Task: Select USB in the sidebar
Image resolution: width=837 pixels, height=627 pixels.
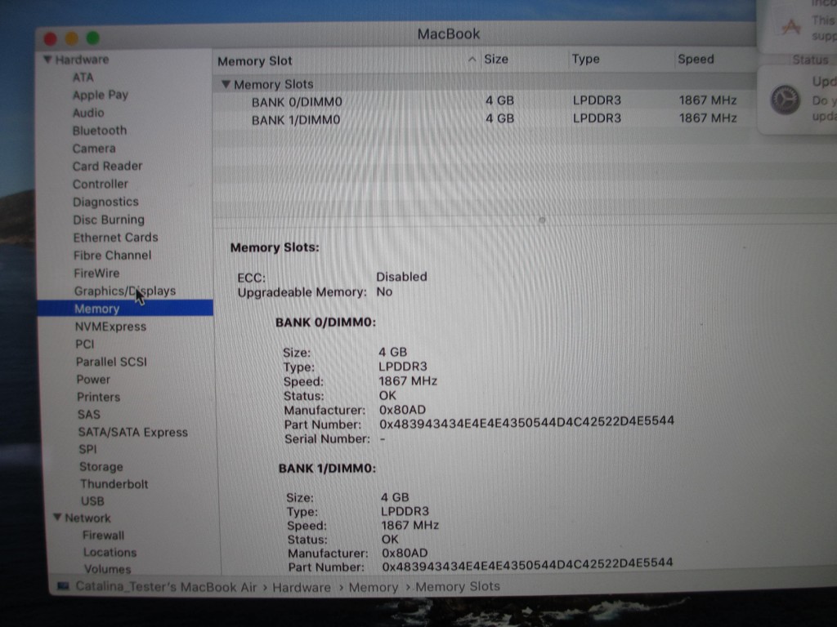Action: coord(92,501)
